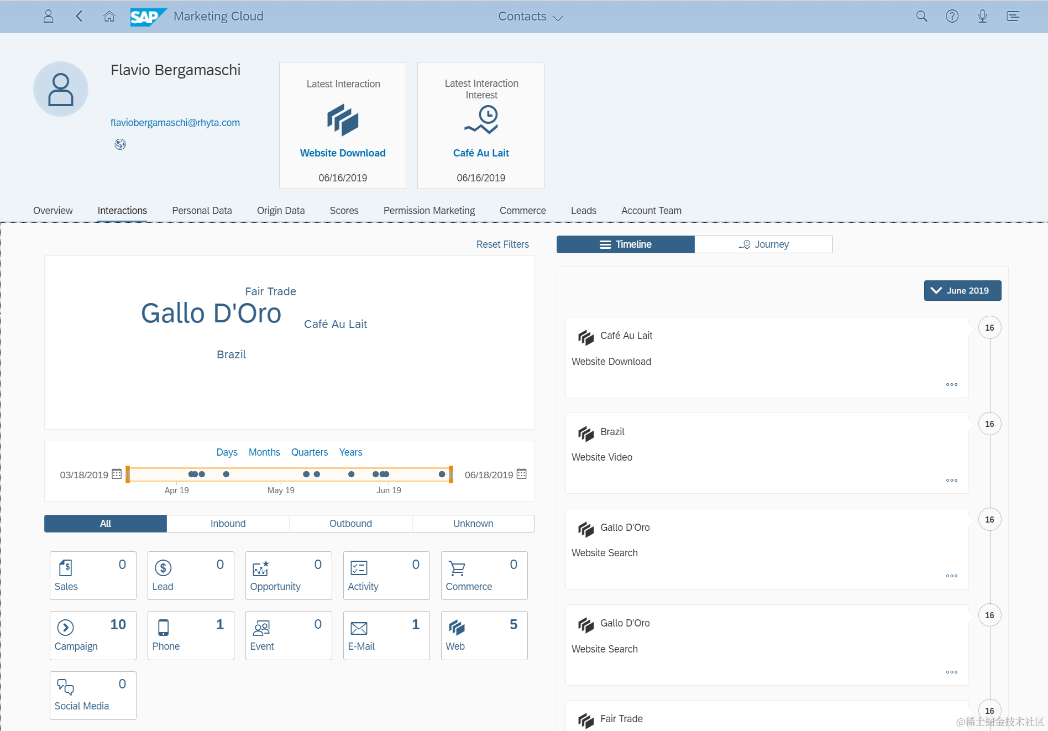
Task: Open the Personal Data tab
Action: [202, 211]
